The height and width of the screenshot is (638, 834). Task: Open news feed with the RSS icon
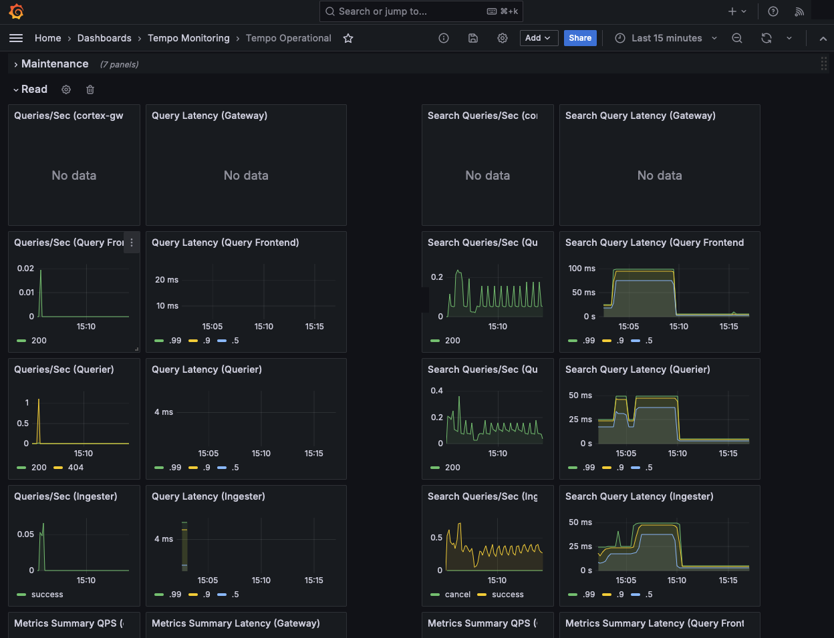[x=799, y=11]
